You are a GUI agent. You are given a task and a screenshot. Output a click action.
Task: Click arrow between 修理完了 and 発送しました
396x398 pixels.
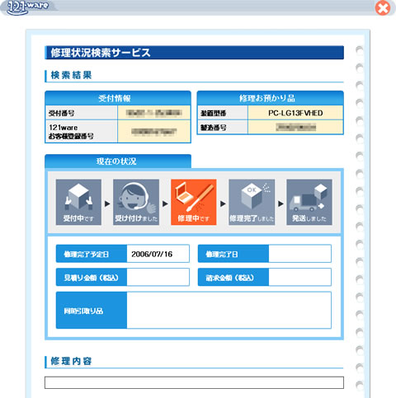pyautogui.click(x=280, y=204)
